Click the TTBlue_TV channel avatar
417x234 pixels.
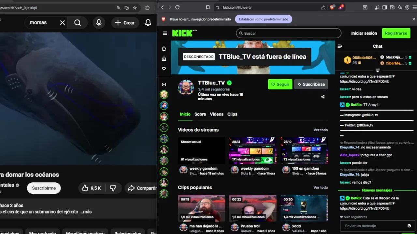(x=186, y=87)
